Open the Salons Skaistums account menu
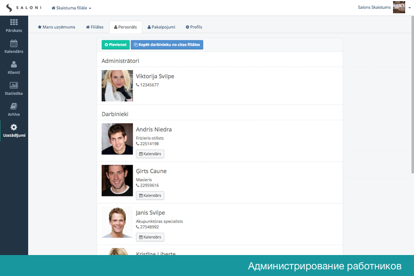Image resolution: width=414 pixels, height=276 pixels. point(384,7)
